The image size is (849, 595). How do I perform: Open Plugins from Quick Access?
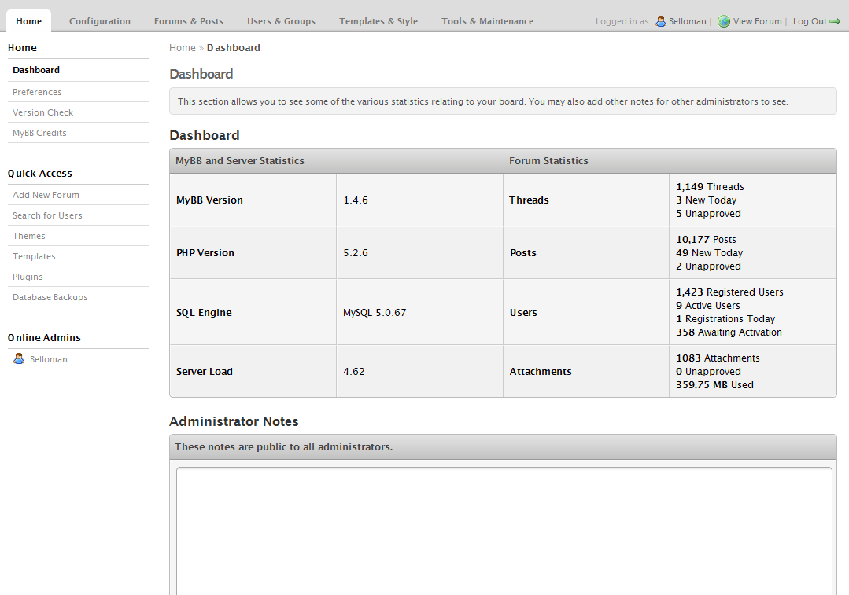(x=28, y=277)
